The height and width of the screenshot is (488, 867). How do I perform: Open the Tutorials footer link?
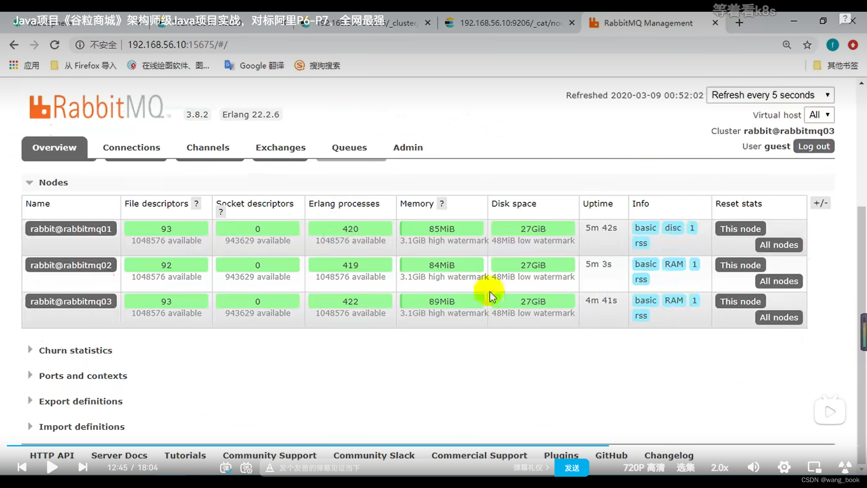pos(185,455)
